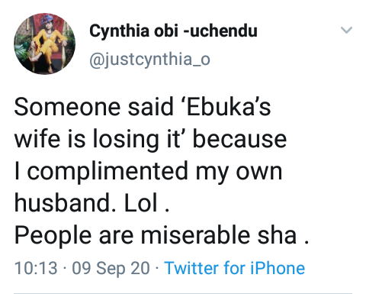The width and height of the screenshot is (366, 294).
Task: Click the word 'Someone' starting the tweet
Action: 67,107
